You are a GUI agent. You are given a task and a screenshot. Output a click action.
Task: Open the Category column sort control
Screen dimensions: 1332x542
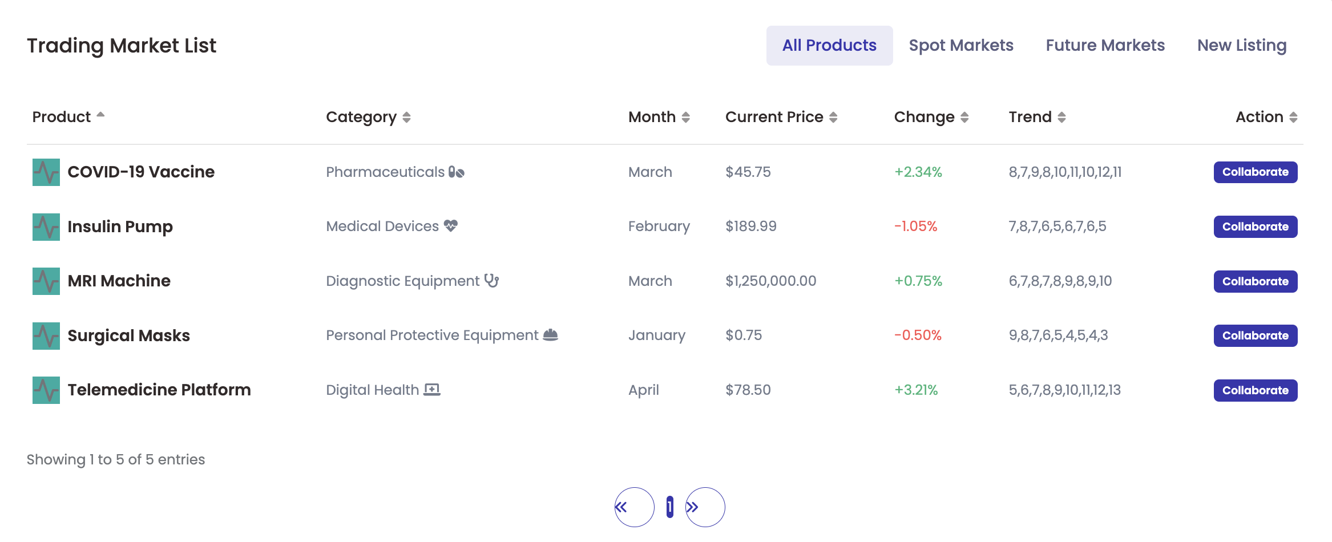click(407, 117)
